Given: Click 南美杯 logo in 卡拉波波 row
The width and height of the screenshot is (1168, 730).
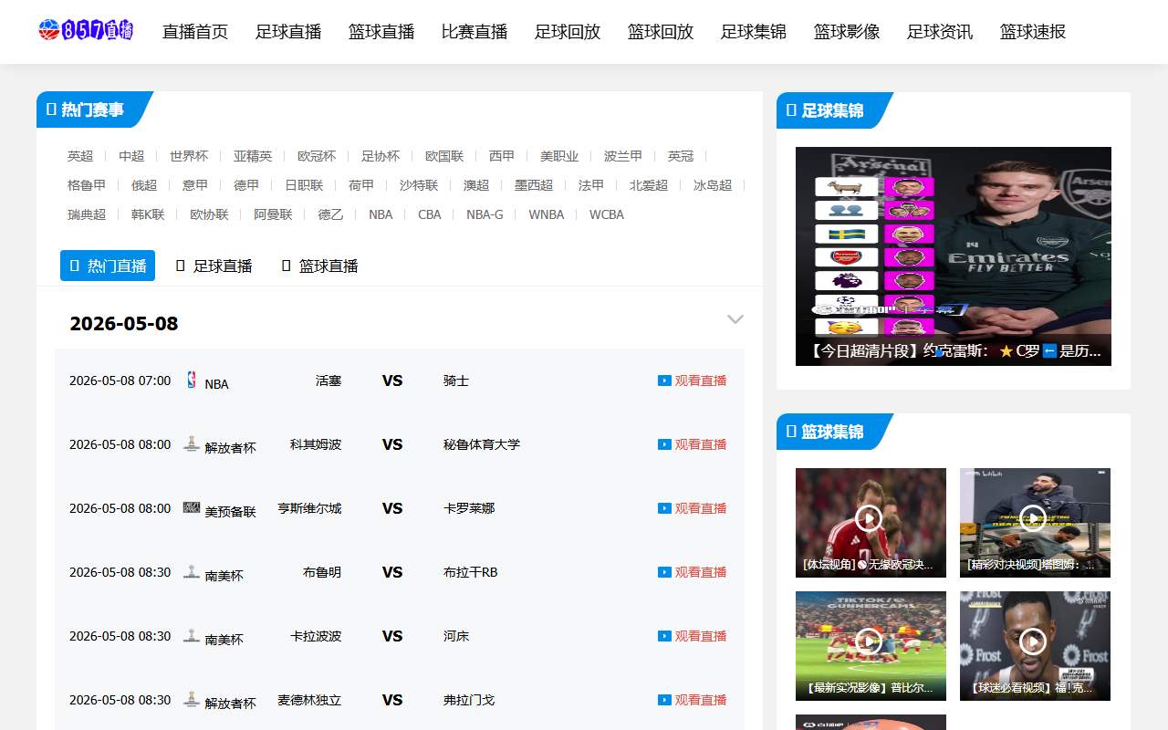Looking at the screenshot, I should (x=192, y=635).
